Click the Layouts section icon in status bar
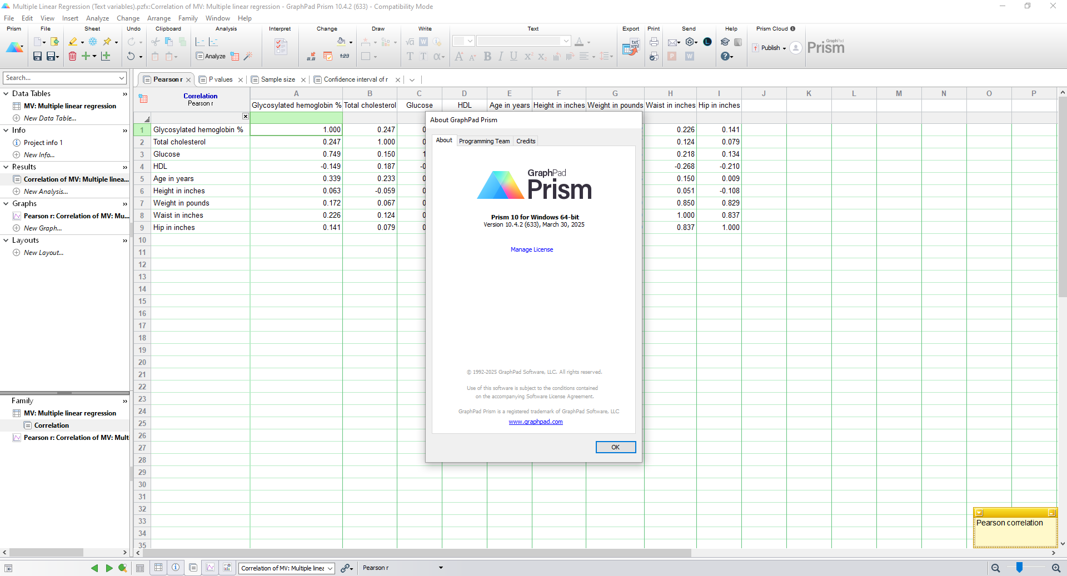 click(x=227, y=567)
